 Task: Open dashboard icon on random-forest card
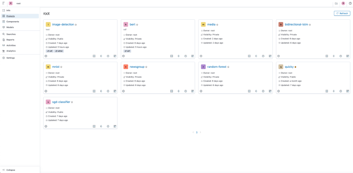pos(270,91)
